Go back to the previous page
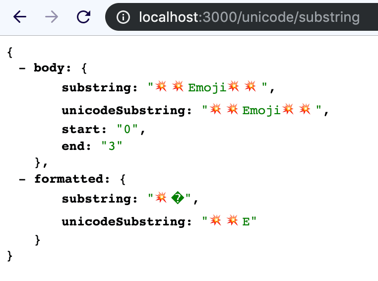 pos(20,17)
